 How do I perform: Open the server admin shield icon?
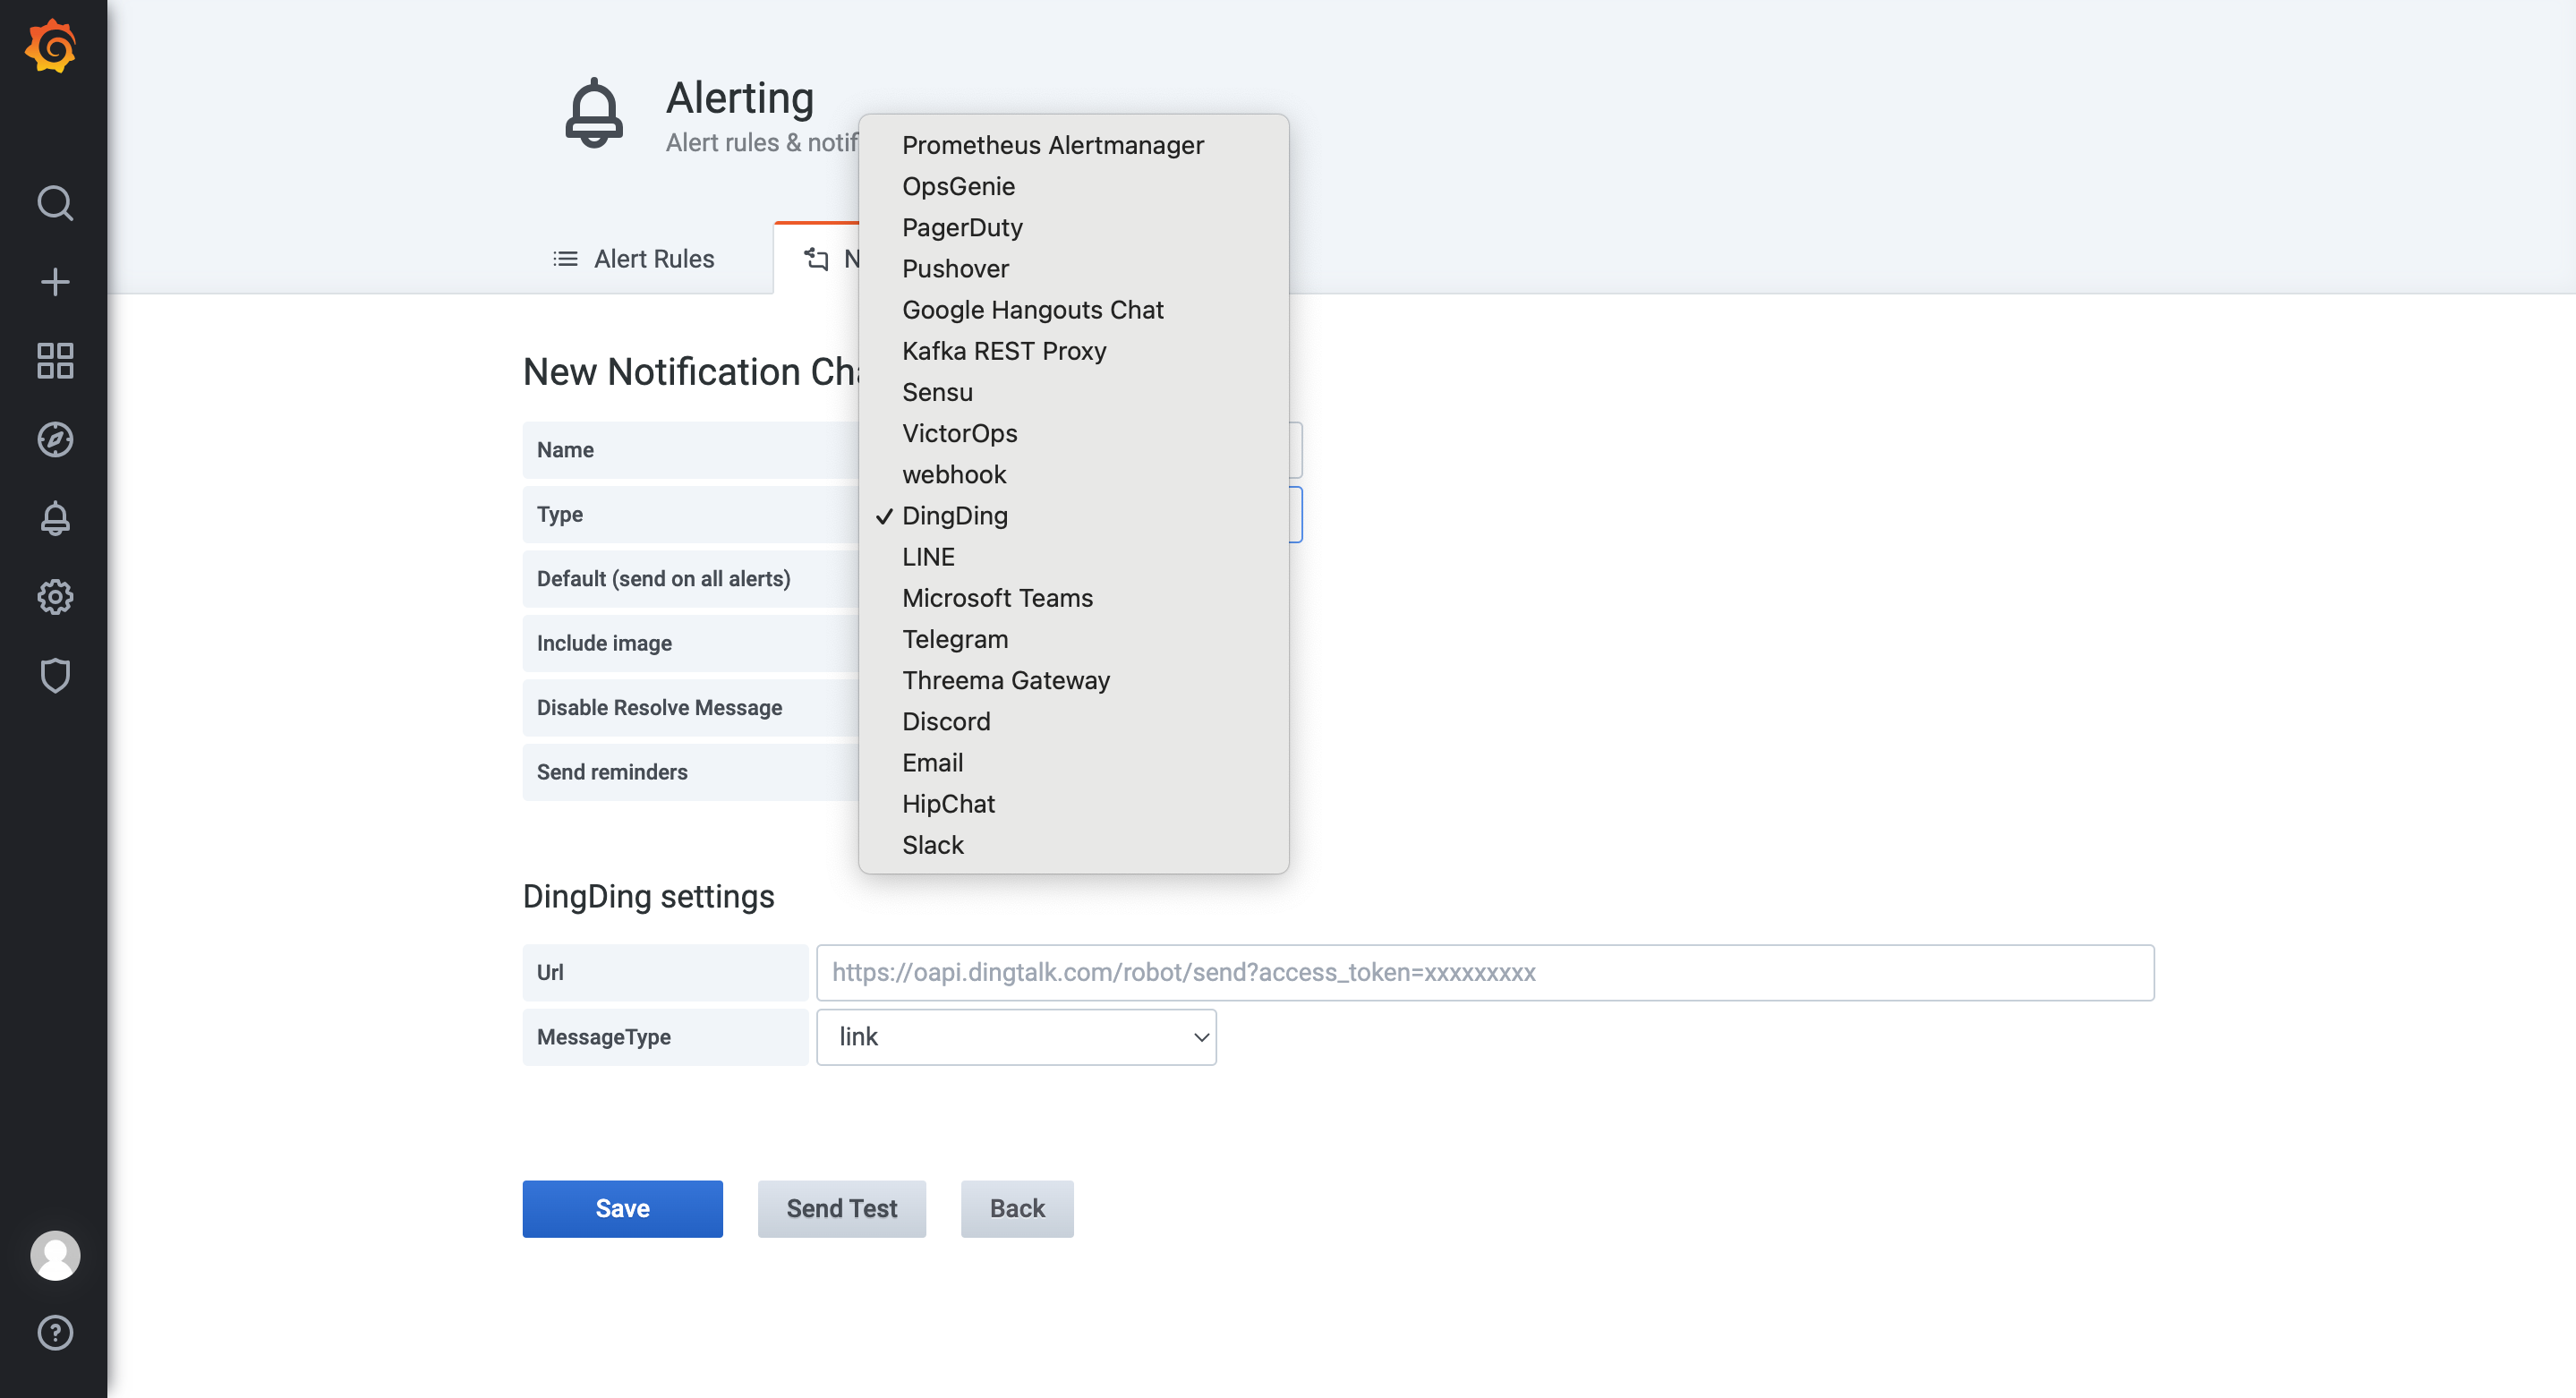click(54, 676)
